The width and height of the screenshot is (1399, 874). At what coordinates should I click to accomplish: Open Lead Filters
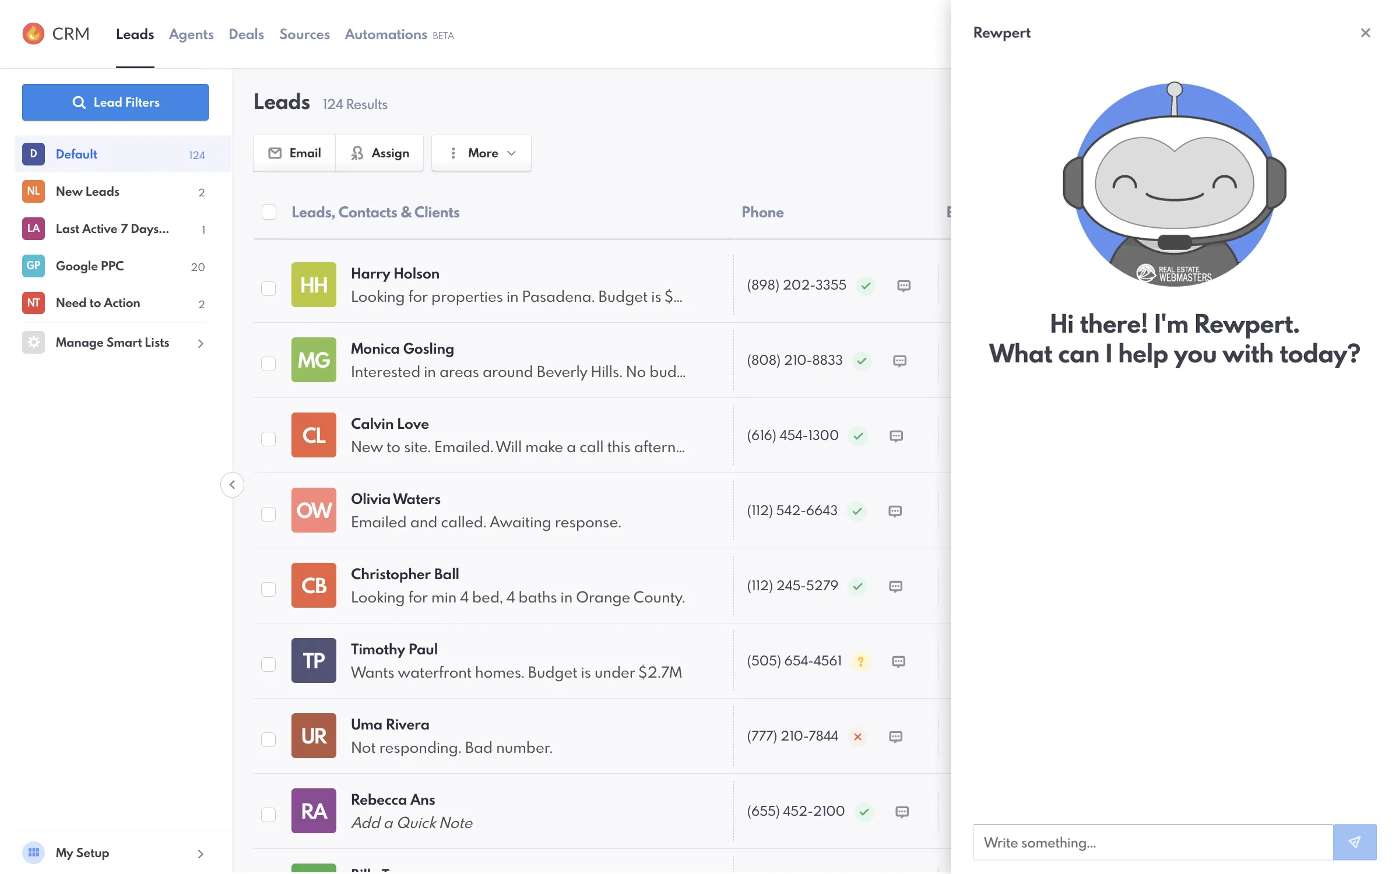[x=115, y=102]
